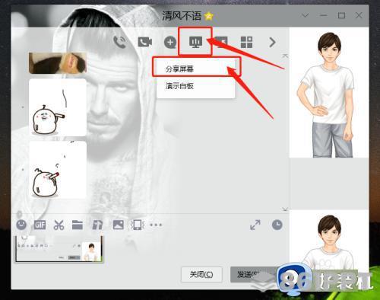Click the plus bubble to invite friends

click(170, 43)
